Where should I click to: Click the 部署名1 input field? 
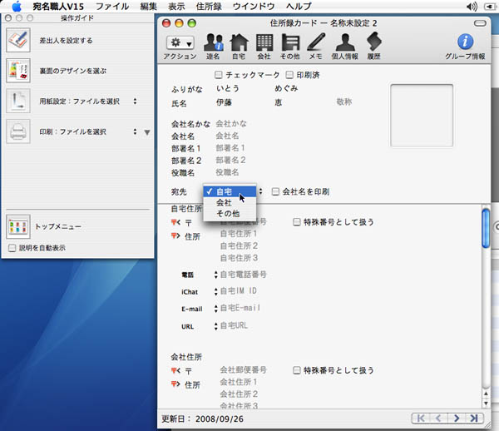point(249,147)
